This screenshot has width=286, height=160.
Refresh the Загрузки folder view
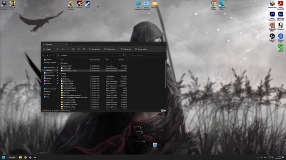pyautogui.click(x=123, y=55)
